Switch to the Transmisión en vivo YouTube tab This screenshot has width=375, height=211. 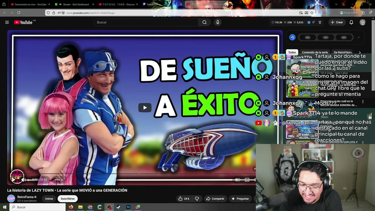pos(30,4)
